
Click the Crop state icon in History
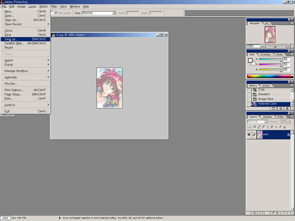tap(255, 90)
